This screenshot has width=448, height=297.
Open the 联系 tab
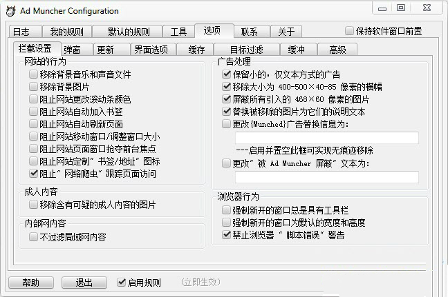pyautogui.click(x=252, y=32)
